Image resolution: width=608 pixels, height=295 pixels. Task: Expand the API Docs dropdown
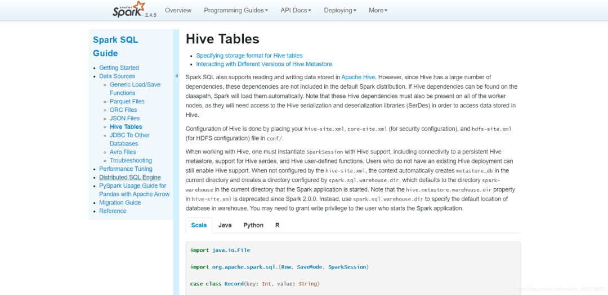[296, 11]
